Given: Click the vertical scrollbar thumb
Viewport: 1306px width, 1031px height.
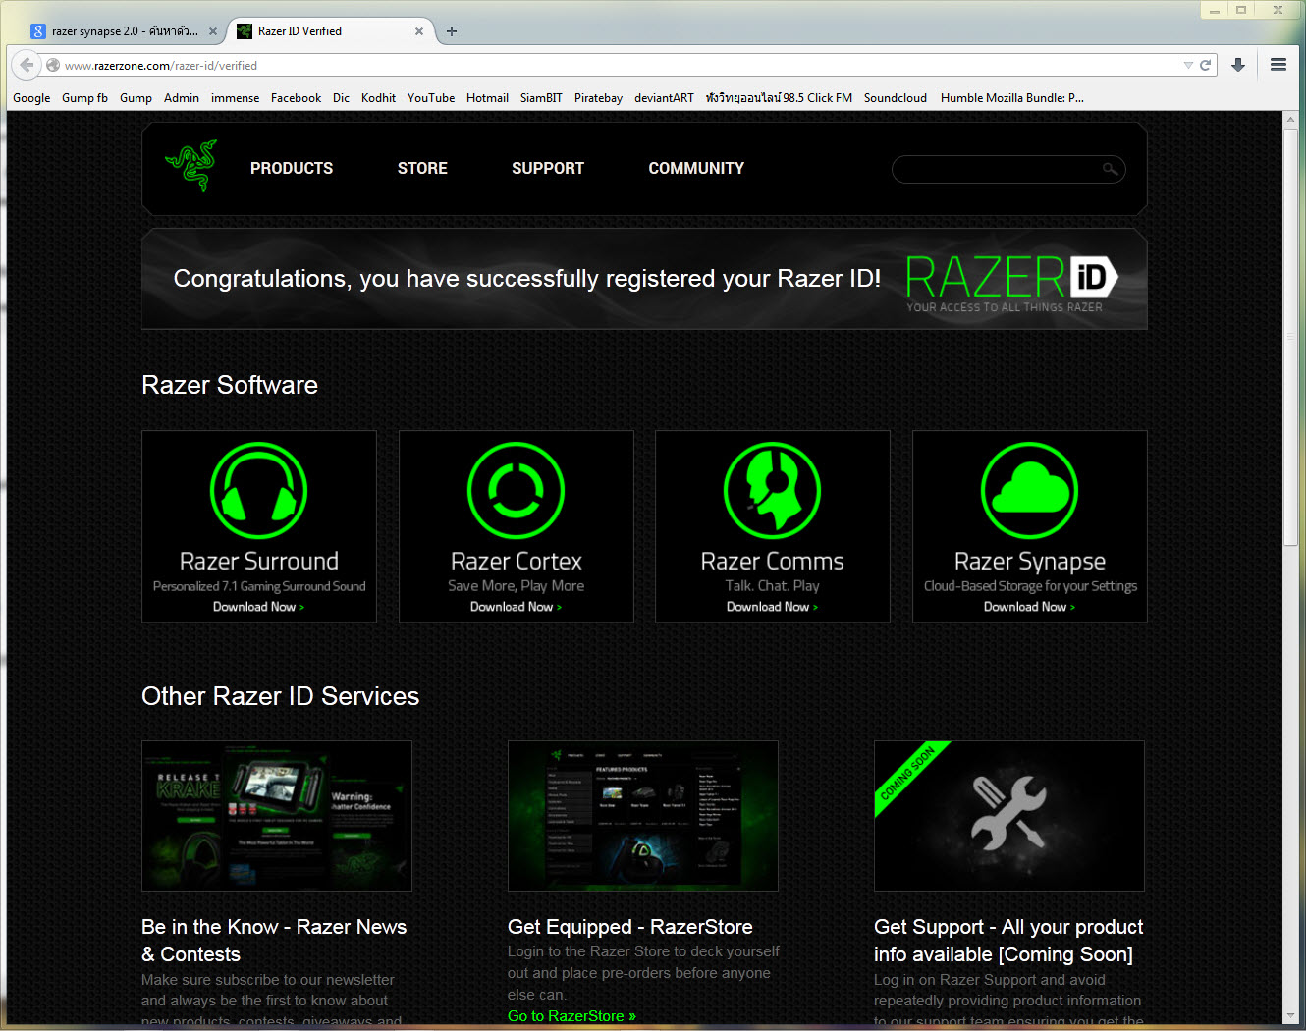Looking at the screenshot, I should point(1290,337).
